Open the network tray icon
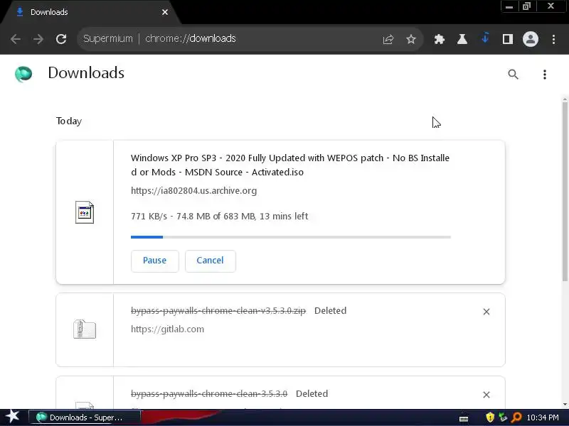Viewport: 569px width, 426px height. pos(503,417)
